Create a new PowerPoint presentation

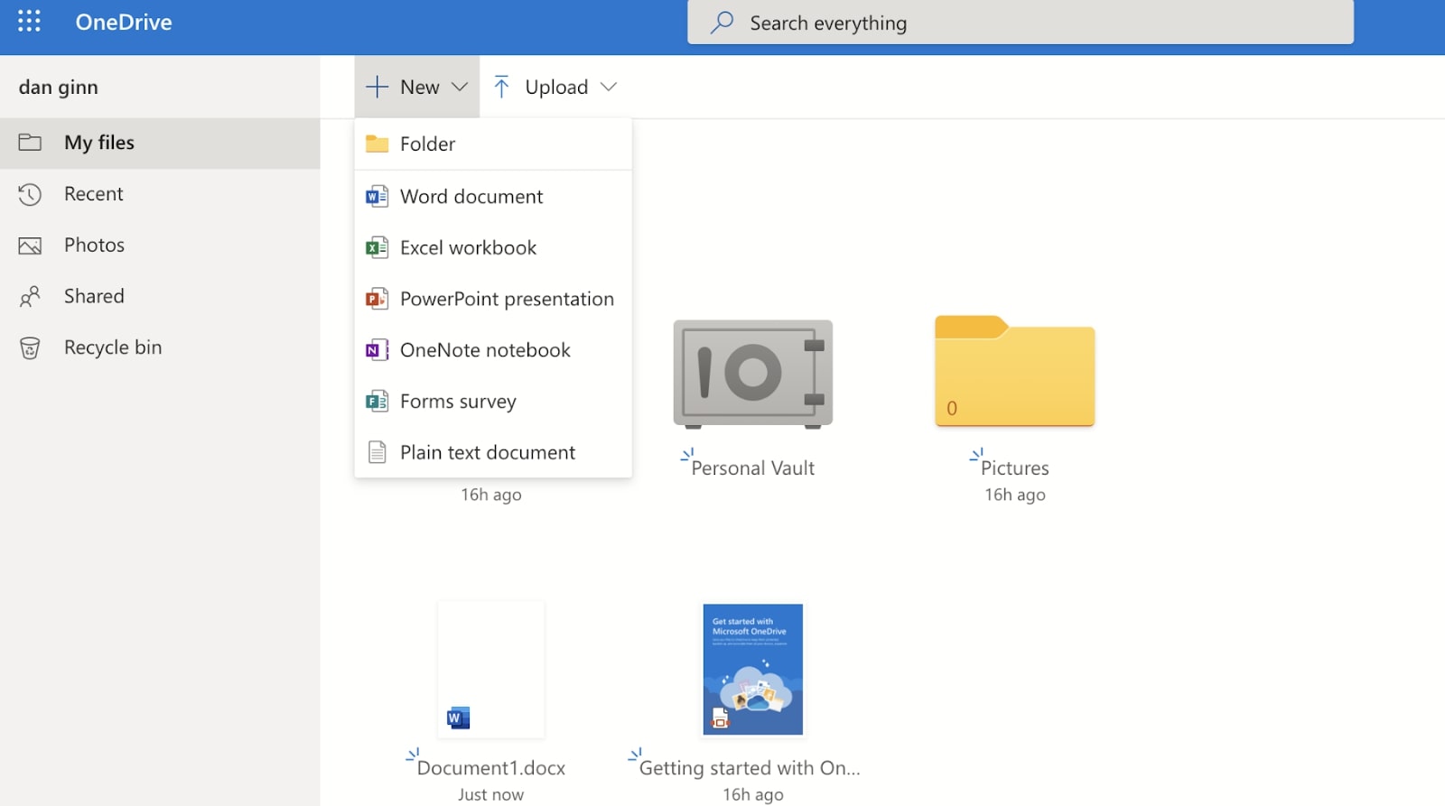click(x=493, y=299)
